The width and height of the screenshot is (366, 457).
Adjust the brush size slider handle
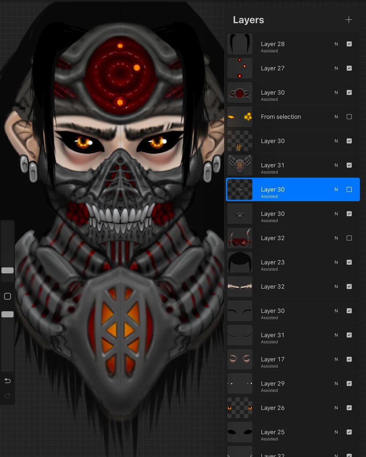[7, 270]
